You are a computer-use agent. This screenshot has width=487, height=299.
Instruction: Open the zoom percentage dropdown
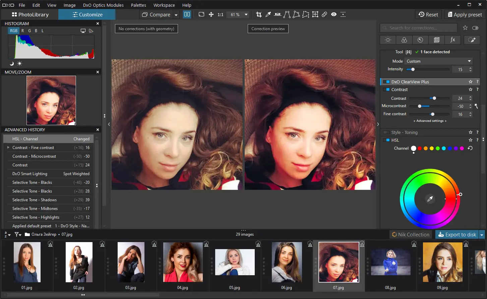point(246,15)
